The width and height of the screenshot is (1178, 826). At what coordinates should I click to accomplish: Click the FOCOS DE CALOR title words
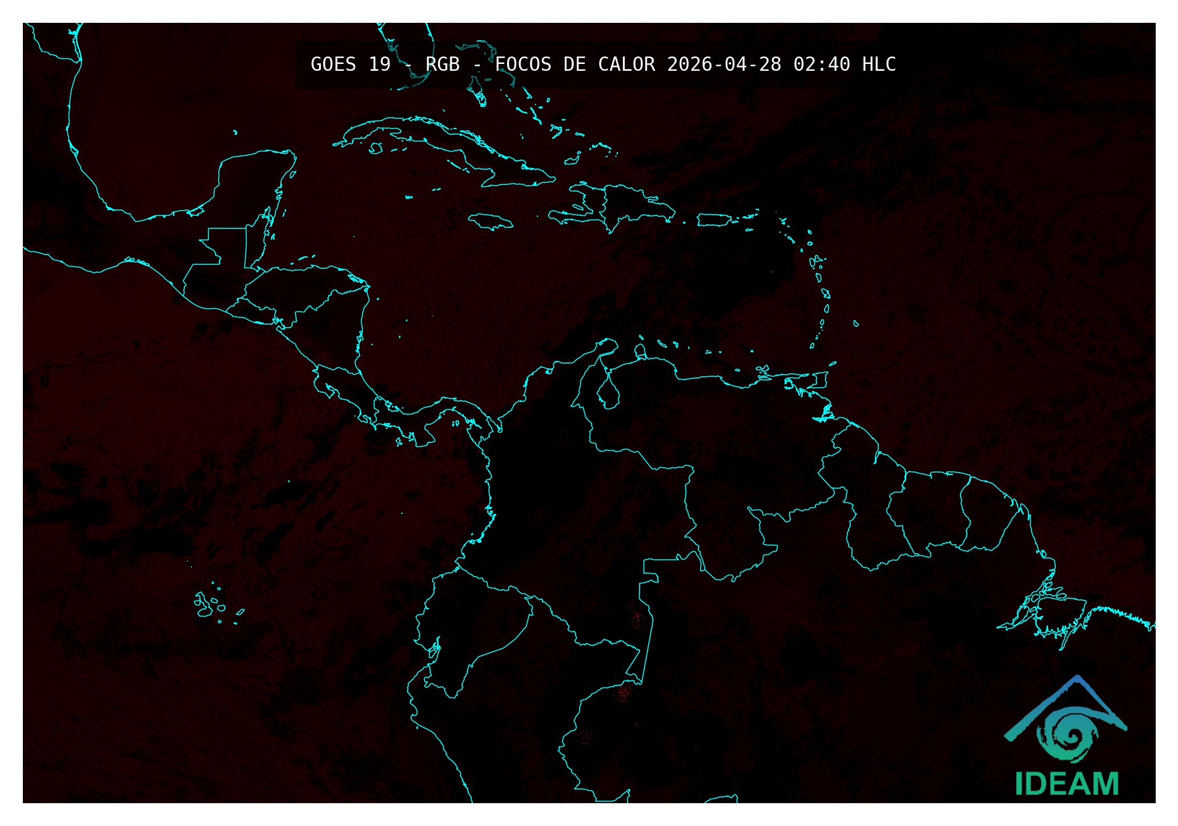[x=574, y=65]
